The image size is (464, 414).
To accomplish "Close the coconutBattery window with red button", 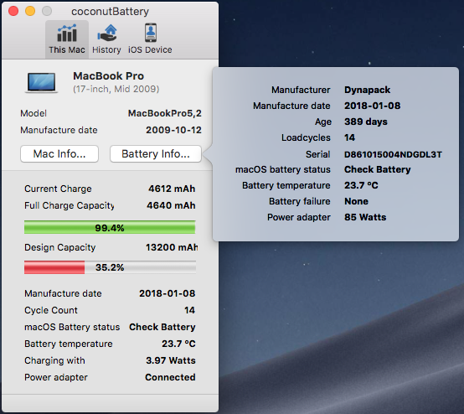I will pos(13,11).
